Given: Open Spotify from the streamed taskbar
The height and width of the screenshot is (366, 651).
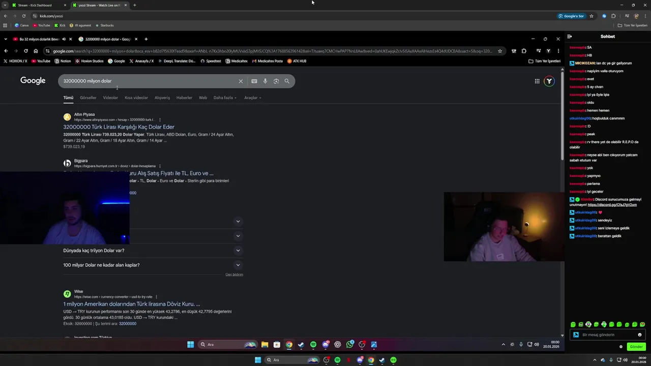Looking at the screenshot, I should (x=313, y=345).
